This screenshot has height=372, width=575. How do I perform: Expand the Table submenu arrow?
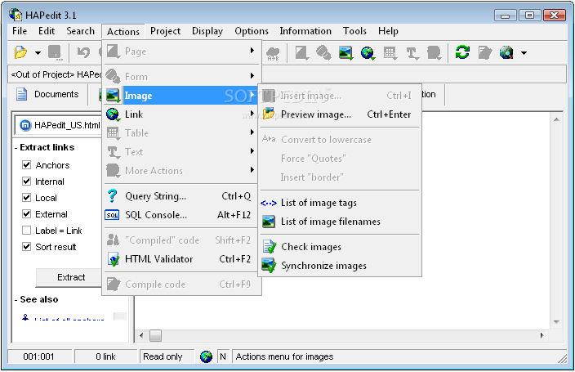252,132
